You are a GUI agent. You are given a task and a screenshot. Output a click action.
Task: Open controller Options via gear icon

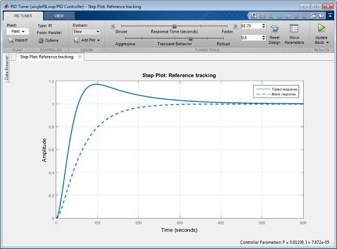(x=41, y=40)
